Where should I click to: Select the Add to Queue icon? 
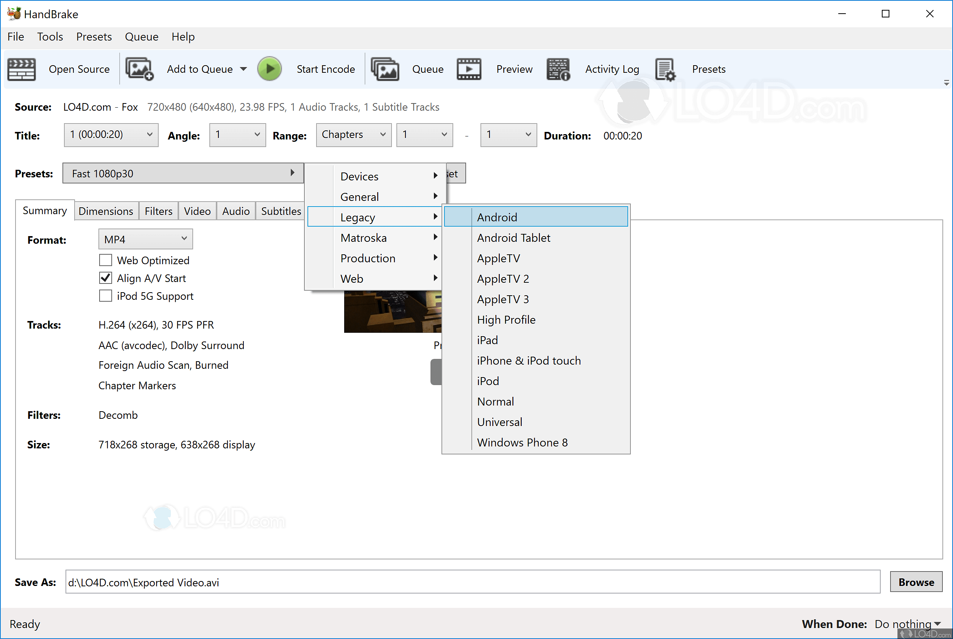139,69
